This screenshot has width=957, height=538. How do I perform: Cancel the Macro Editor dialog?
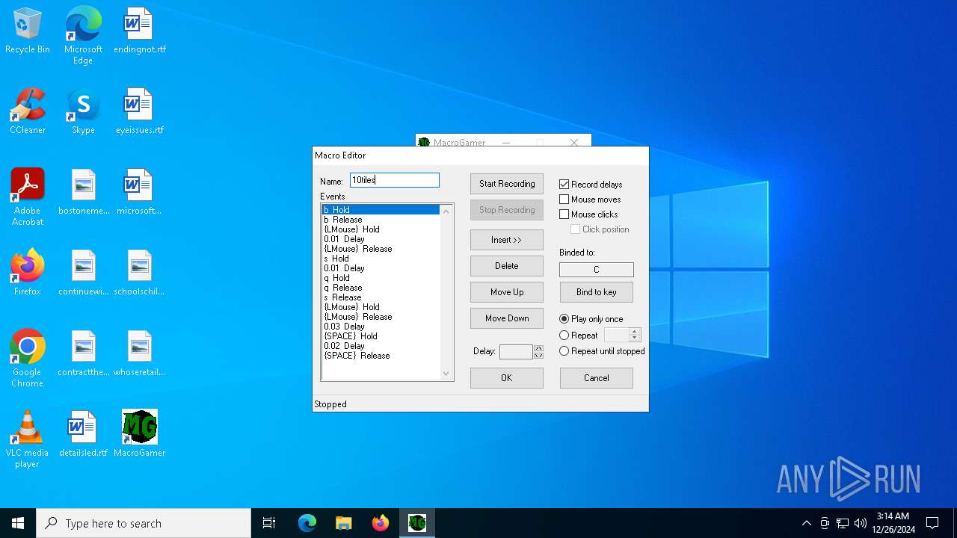596,378
